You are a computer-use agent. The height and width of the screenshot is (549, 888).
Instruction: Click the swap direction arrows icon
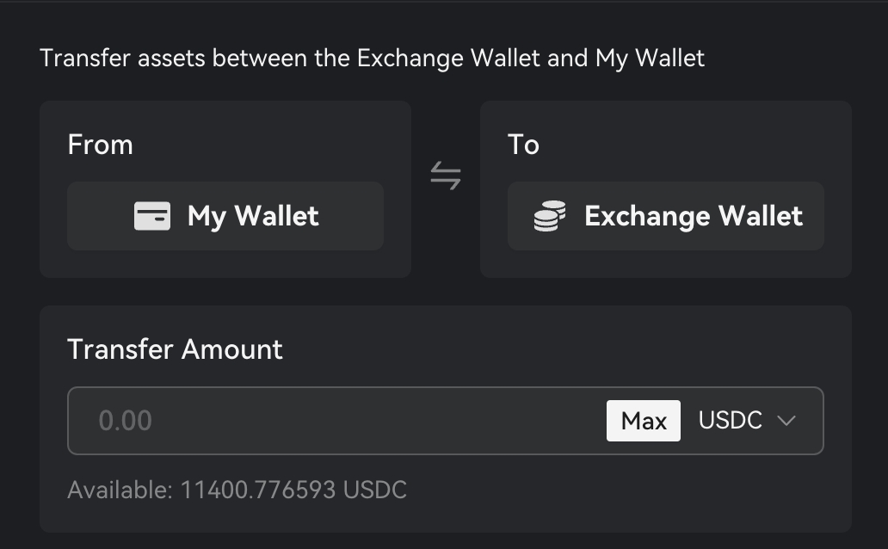[x=446, y=177]
